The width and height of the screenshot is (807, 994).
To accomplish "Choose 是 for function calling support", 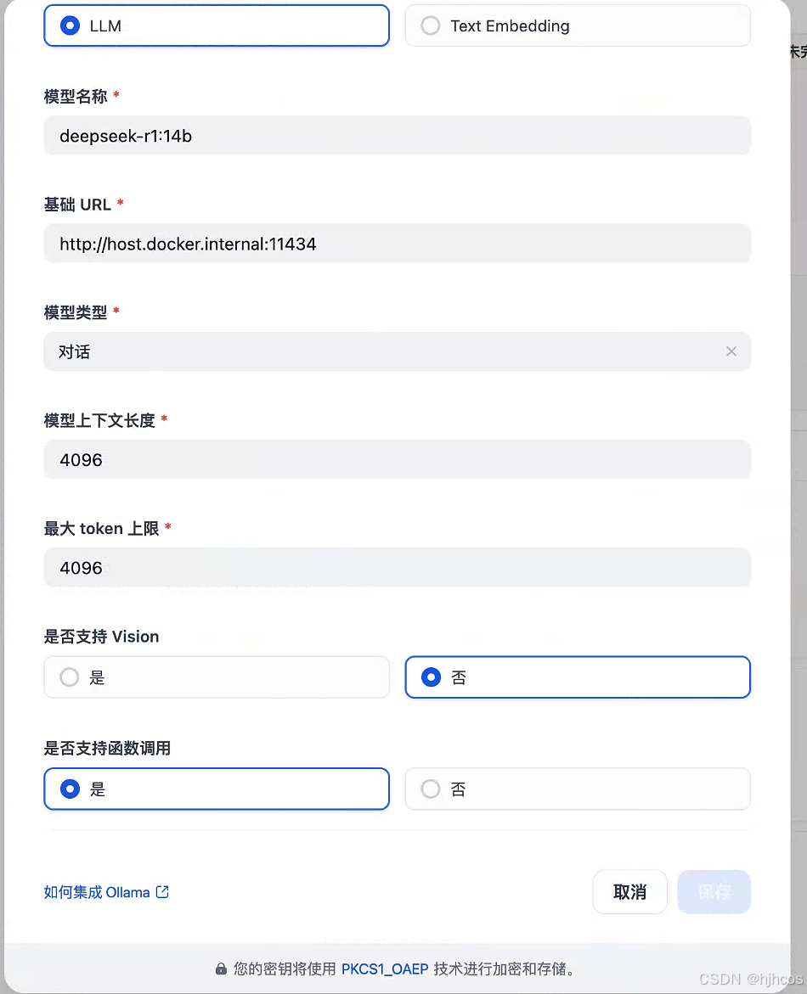I will point(217,789).
